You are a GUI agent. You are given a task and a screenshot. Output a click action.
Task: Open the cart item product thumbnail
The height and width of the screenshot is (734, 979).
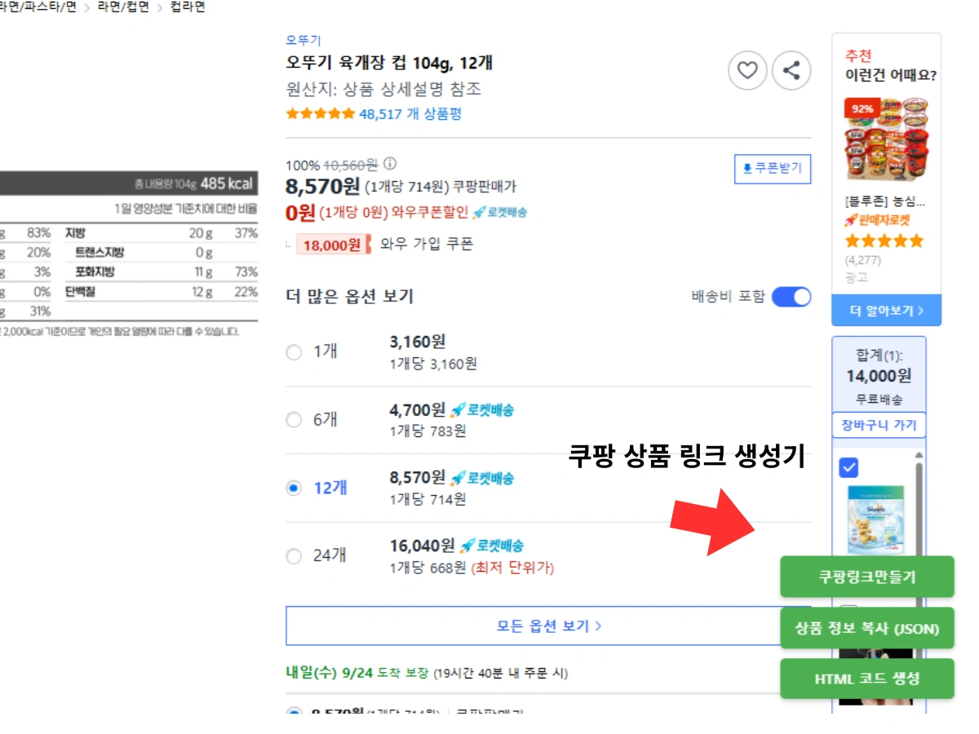(875, 520)
